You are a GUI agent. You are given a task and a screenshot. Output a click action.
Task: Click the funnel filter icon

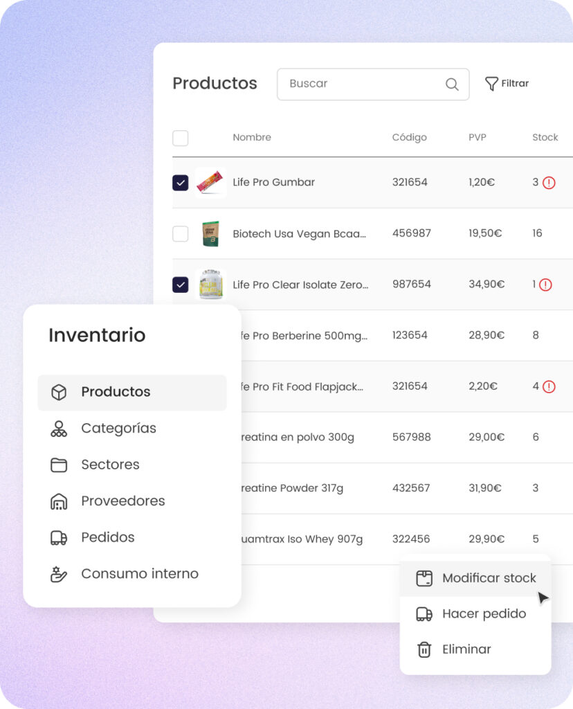pos(491,83)
